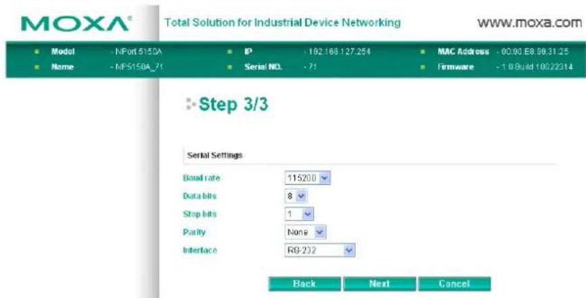Select the firmware build value
586x298 pixels.
pos(535,67)
